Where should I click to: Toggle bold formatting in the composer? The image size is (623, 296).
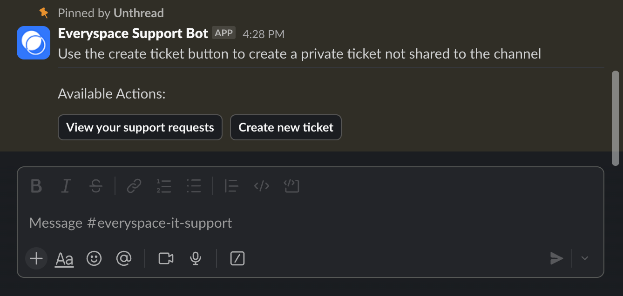click(36, 186)
